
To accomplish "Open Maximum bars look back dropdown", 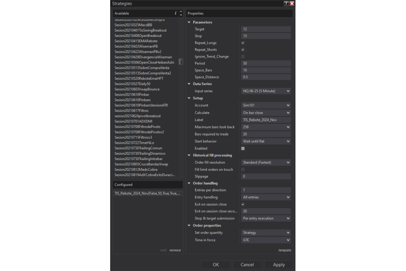I will [x=266, y=127].
